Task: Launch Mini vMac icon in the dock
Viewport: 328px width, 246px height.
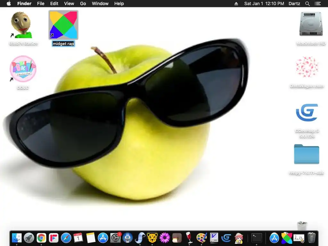Action: (214, 238)
